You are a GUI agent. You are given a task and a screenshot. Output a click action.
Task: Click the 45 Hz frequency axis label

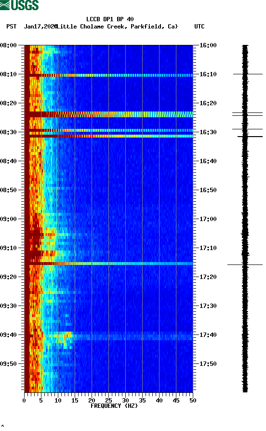point(176,401)
